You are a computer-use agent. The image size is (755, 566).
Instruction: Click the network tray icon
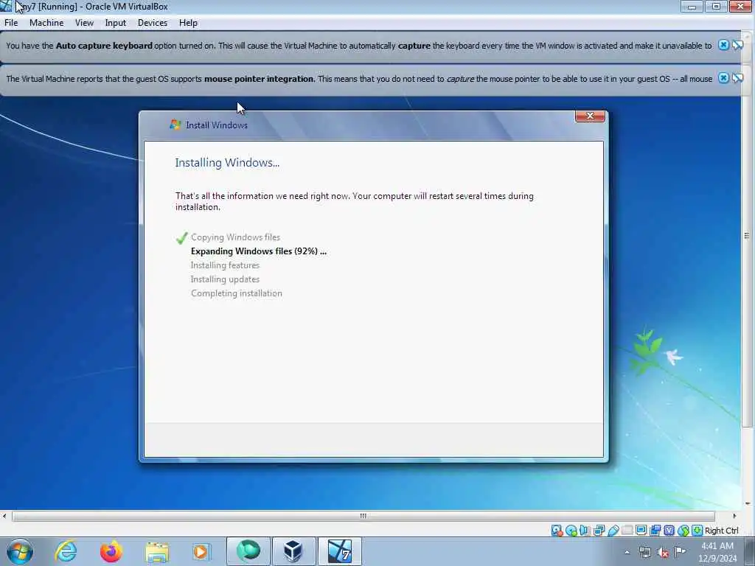point(644,552)
